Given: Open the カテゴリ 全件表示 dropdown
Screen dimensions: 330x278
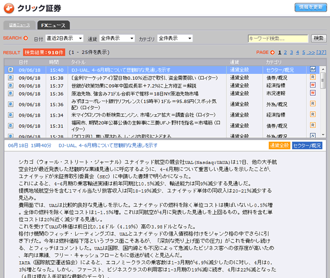Looking at the screenshot, I should coord(175,38).
